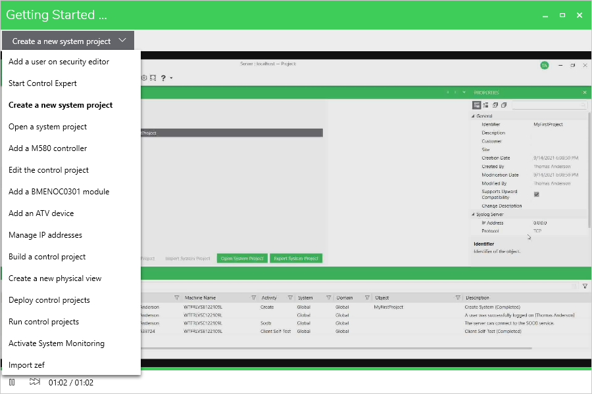Close the PROPERTIES panel in the video
The height and width of the screenshot is (394, 592).
pos(585,93)
